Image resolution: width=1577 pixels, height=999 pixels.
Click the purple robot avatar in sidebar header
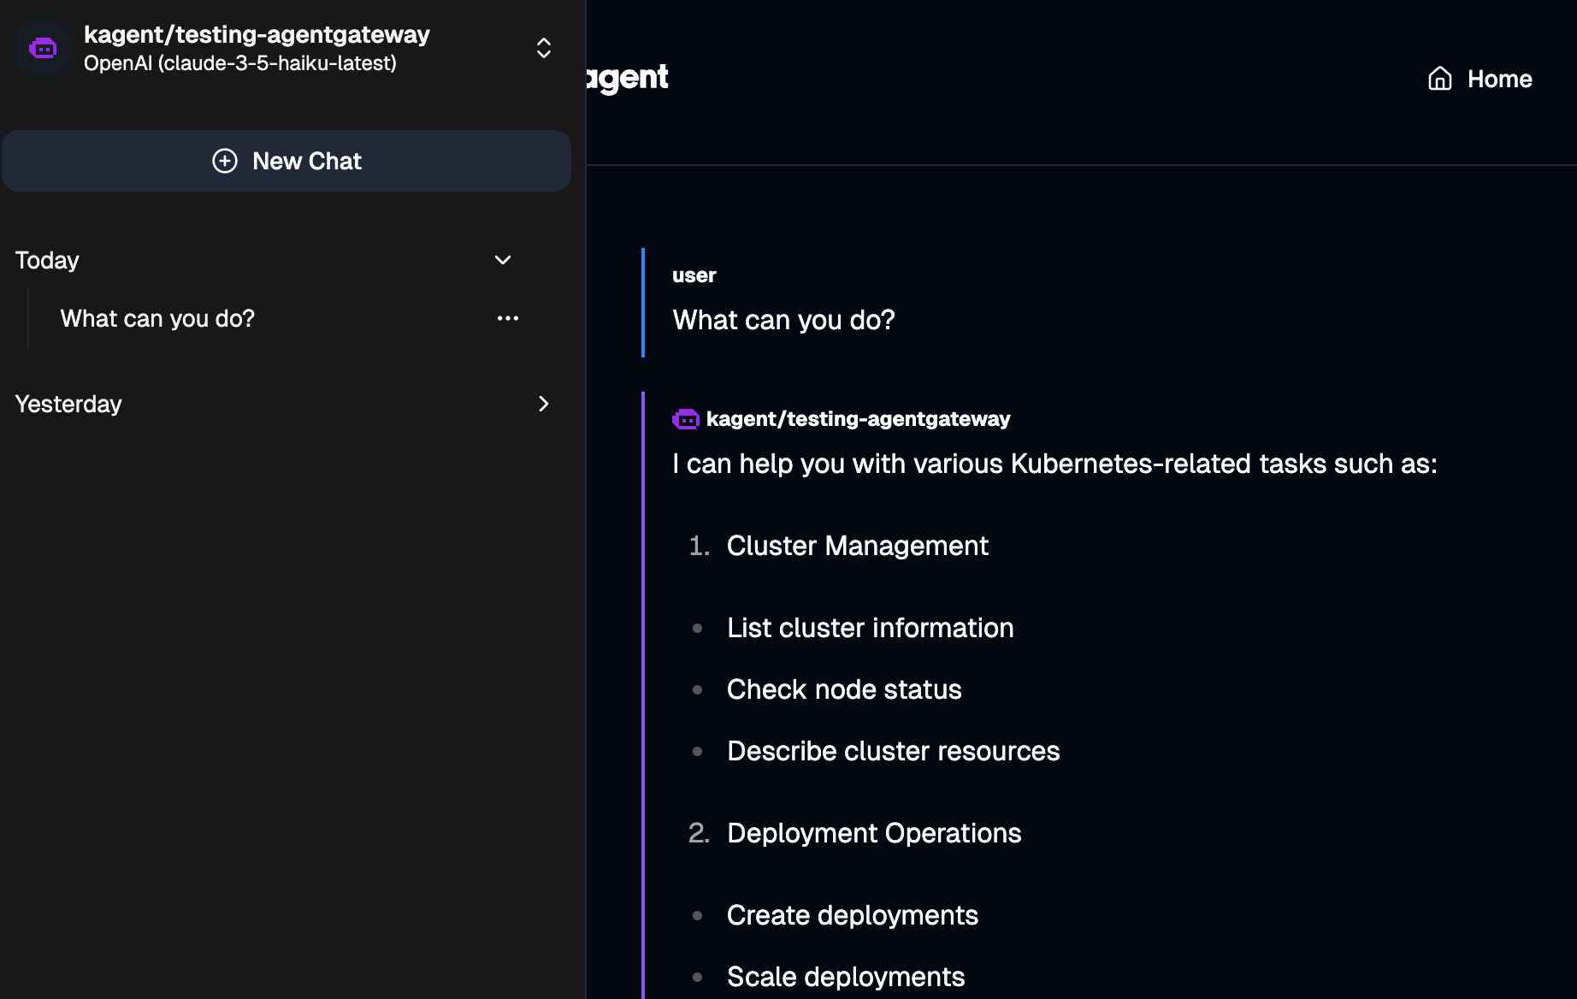pos(43,49)
